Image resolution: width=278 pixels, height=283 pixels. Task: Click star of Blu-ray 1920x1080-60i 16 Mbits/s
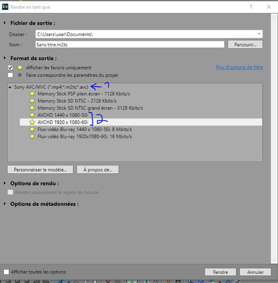[x=32, y=137]
